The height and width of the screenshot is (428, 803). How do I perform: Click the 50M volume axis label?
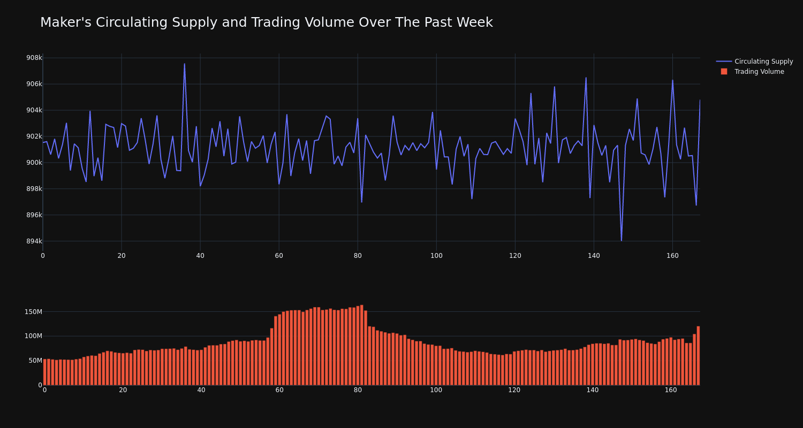pyautogui.click(x=35, y=361)
